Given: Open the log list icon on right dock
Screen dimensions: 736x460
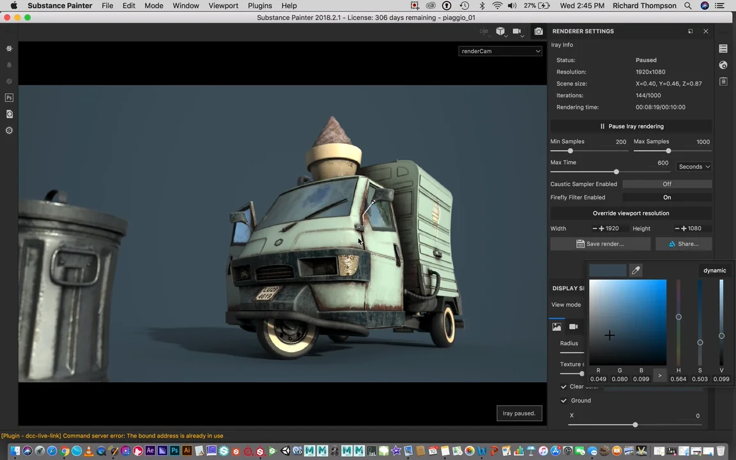Looking at the screenshot, I should tap(723, 82).
